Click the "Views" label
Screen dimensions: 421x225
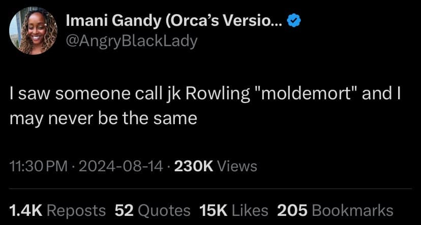(x=237, y=166)
